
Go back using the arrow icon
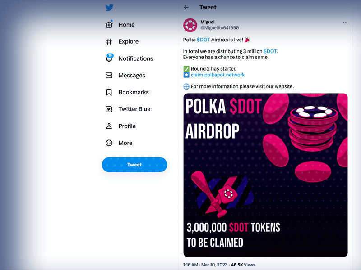(x=186, y=7)
